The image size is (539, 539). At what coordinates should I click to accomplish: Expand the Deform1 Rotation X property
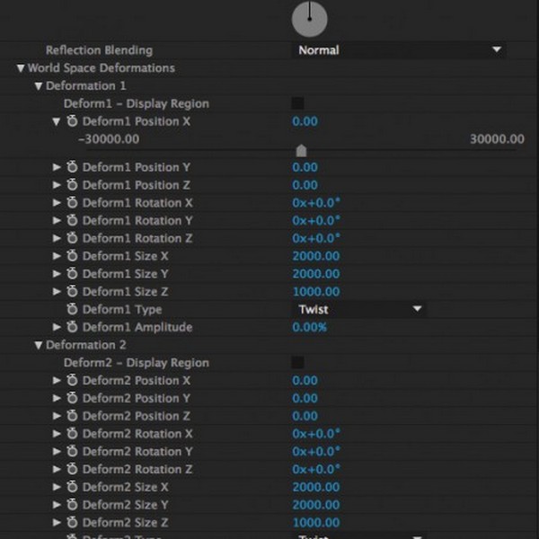[57, 202]
